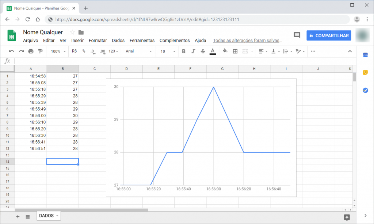Open the Ver menu
The image size is (374, 224).
(x=63, y=41)
